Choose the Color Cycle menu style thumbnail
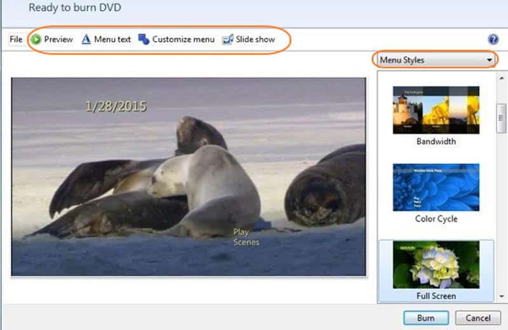Viewport: 508px width, 330px height. click(436, 187)
